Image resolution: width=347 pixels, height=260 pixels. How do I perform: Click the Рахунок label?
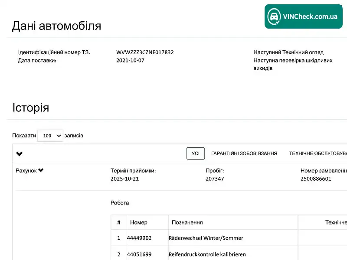pos(26,171)
